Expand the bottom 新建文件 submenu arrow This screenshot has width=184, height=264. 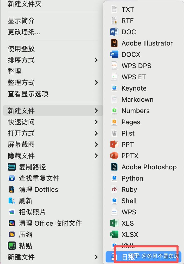(96, 257)
